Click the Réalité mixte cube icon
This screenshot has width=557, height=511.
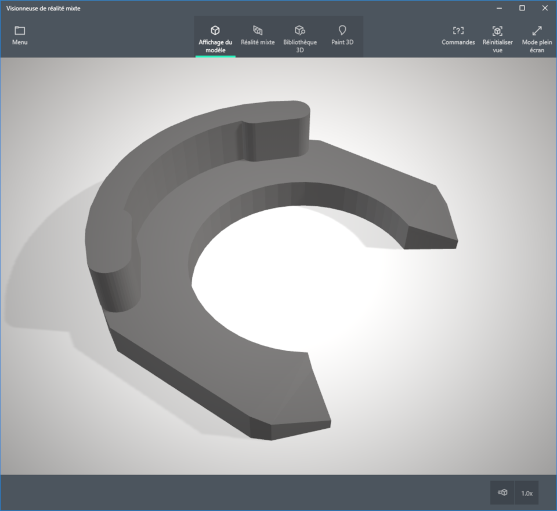[258, 30]
